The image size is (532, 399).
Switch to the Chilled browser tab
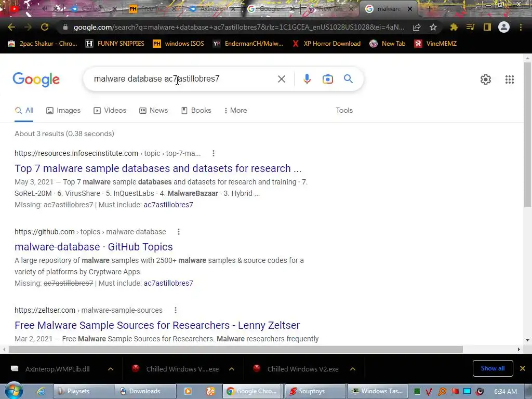(x=91, y=9)
